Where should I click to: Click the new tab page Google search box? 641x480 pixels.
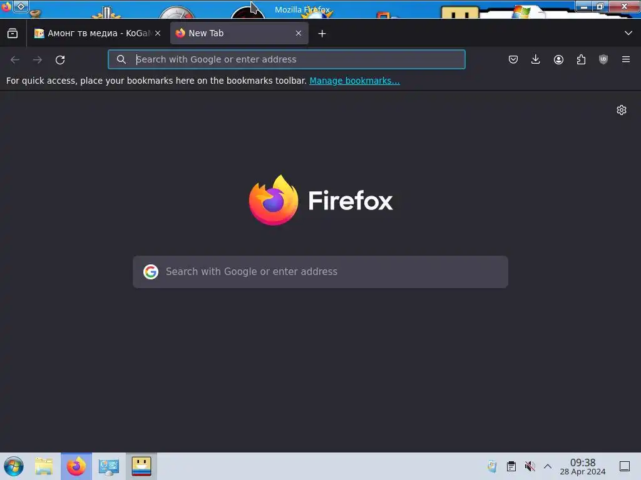coord(320,272)
